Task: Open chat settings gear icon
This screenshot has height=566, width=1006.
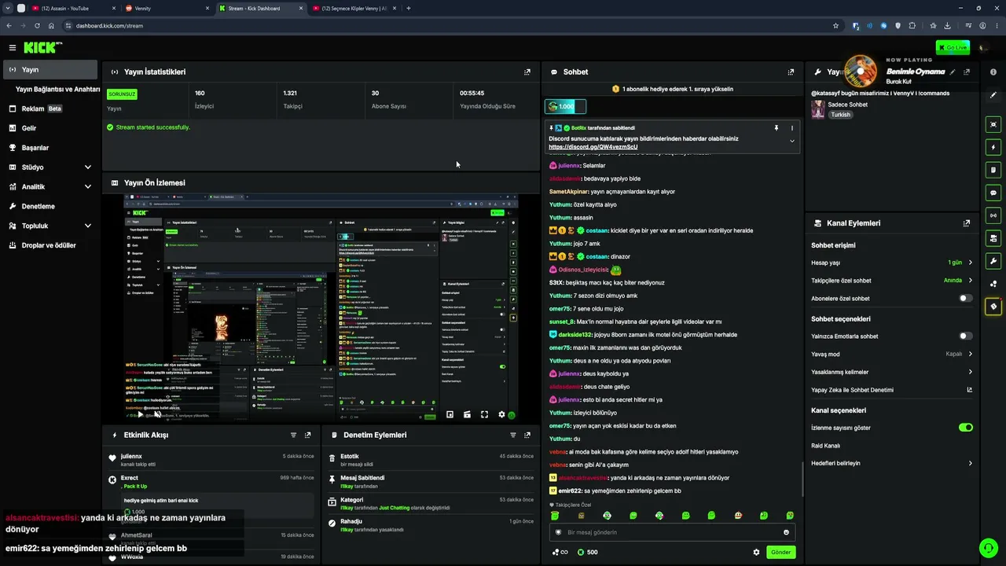Action: tap(756, 552)
